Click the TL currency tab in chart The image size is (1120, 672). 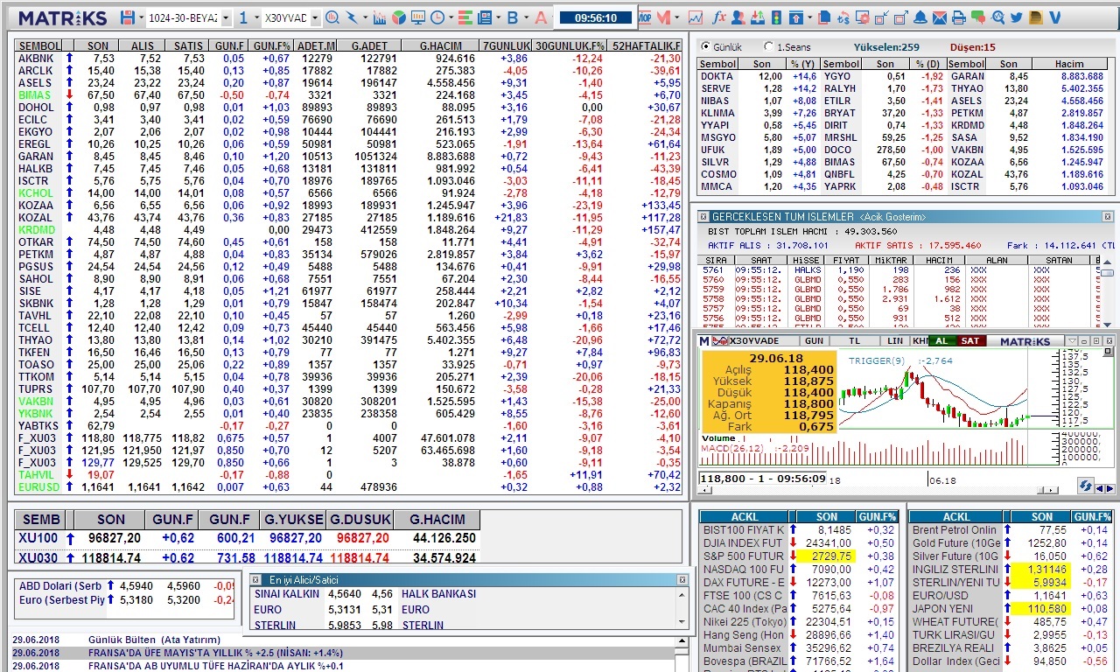click(855, 340)
